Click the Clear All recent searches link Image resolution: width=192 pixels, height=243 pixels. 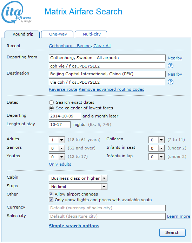[x=102, y=46]
